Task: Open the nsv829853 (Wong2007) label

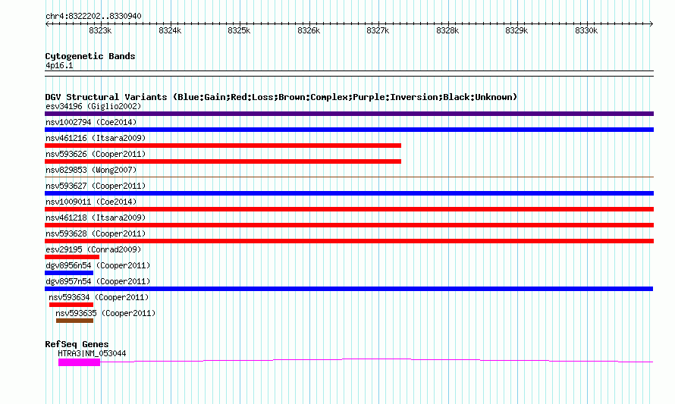Action: coord(91,170)
